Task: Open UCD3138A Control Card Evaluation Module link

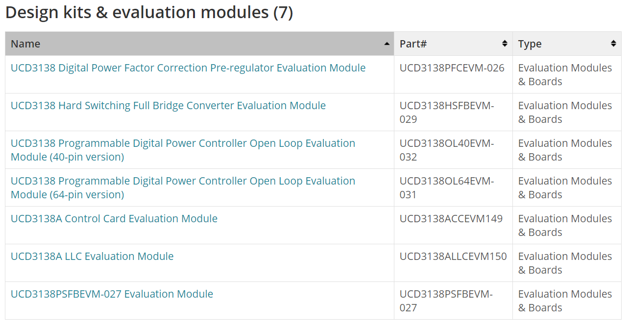Action: pyautogui.click(x=114, y=219)
